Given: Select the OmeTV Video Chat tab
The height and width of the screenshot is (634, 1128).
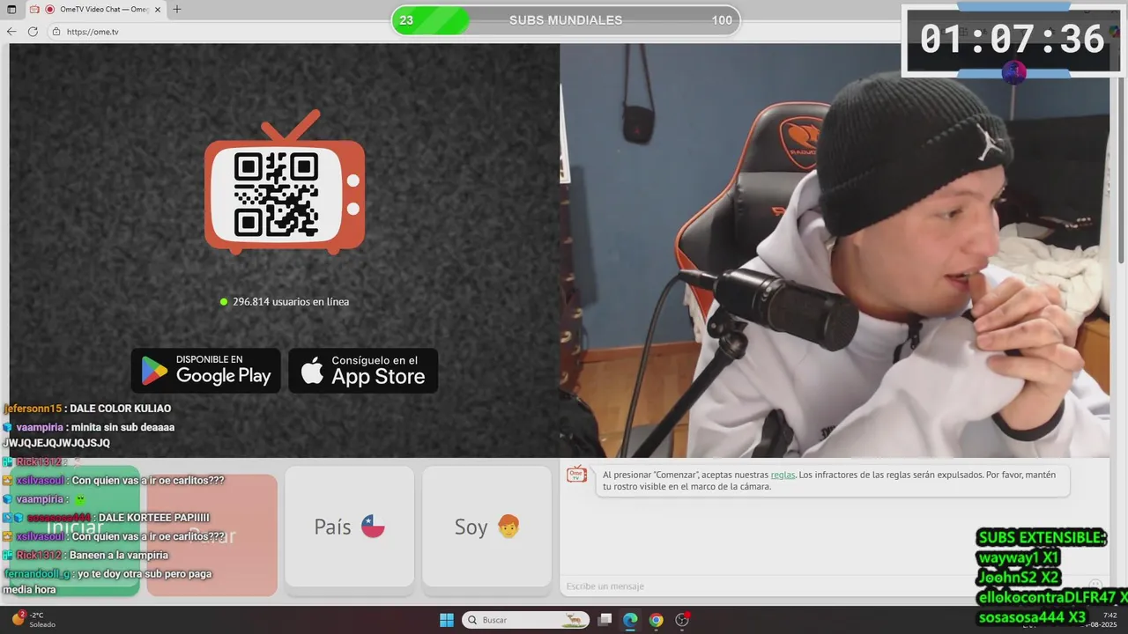Looking at the screenshot, I should tap(97, 9).
